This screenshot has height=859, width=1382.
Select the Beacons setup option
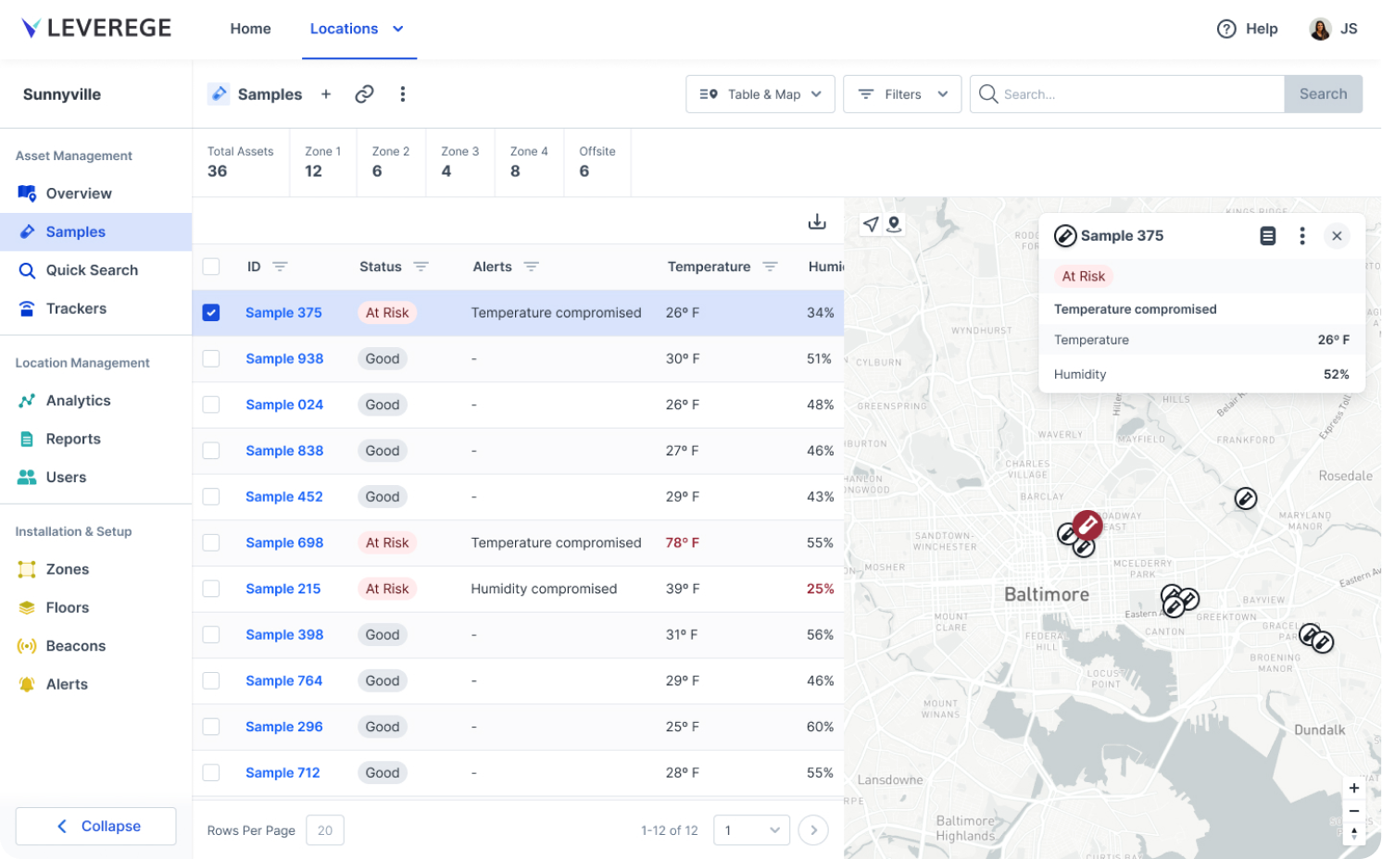point(75,645)
